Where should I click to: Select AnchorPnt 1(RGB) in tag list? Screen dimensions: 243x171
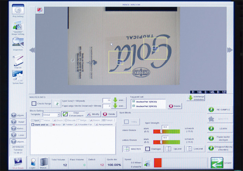pyautogui.click(x=146, y=102)
